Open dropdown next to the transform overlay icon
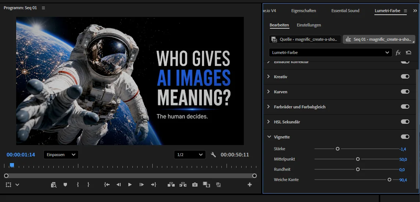 pos(17,185)
